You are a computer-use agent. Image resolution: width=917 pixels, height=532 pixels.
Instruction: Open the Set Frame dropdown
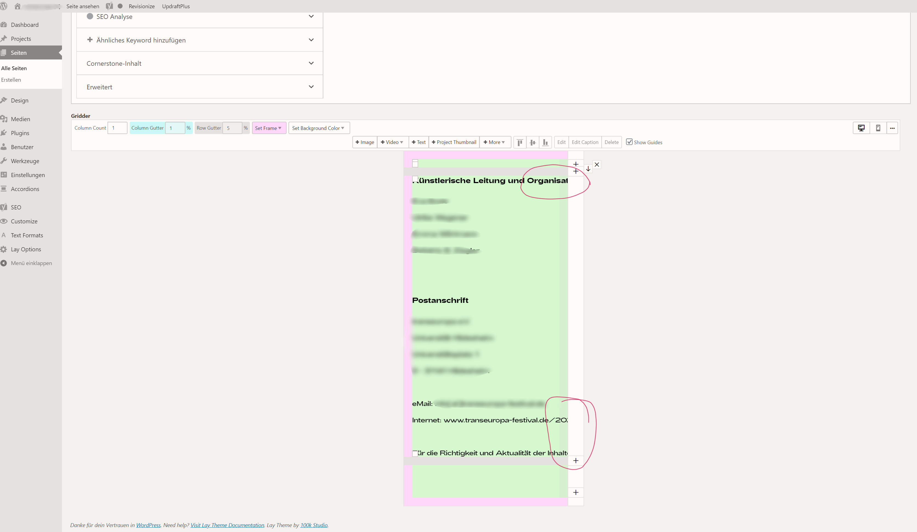[x=268, y=128]
